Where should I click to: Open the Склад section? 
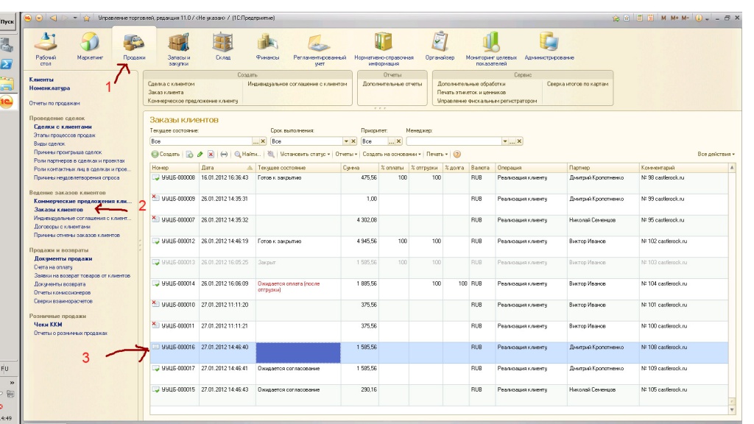pyautogui.click(x=222, y=46)
